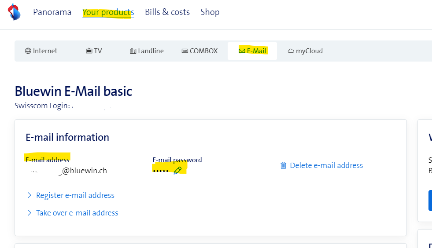Click the masked e-mail password dots

pyautogui.click(x=161, y=170)
